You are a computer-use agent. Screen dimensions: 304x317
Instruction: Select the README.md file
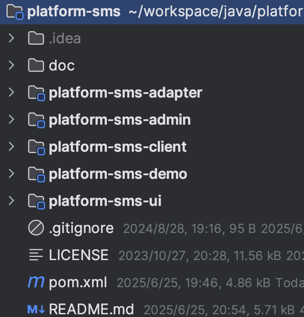pos(91,309)
